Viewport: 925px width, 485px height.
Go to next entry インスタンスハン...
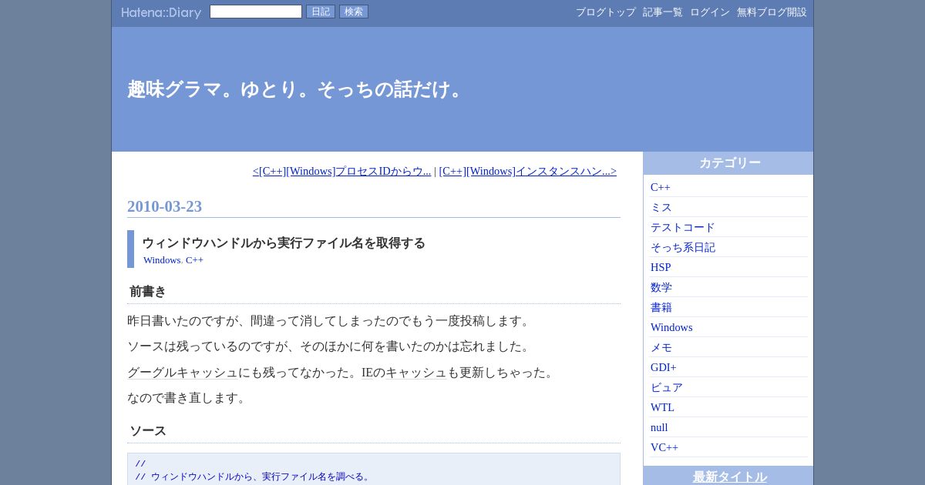[528, 171]
